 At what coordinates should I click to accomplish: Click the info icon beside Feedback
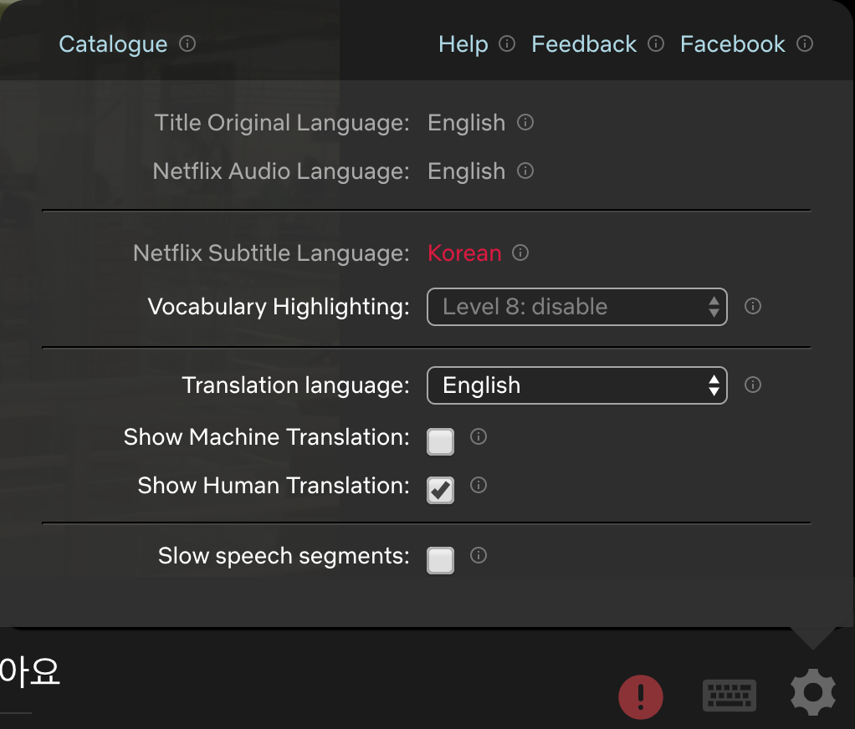pyautogui.click(x=656, y=43)
